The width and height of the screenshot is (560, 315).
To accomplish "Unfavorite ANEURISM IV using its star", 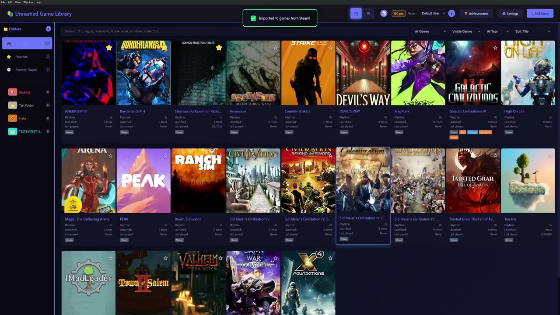I will [x=109, y=48].
